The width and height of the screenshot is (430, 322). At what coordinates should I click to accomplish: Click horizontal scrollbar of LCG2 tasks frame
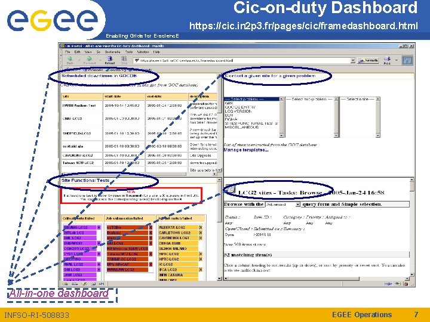[317, 278]
